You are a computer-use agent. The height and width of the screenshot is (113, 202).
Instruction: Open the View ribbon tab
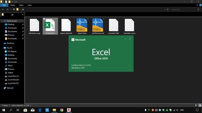(29, 5)
